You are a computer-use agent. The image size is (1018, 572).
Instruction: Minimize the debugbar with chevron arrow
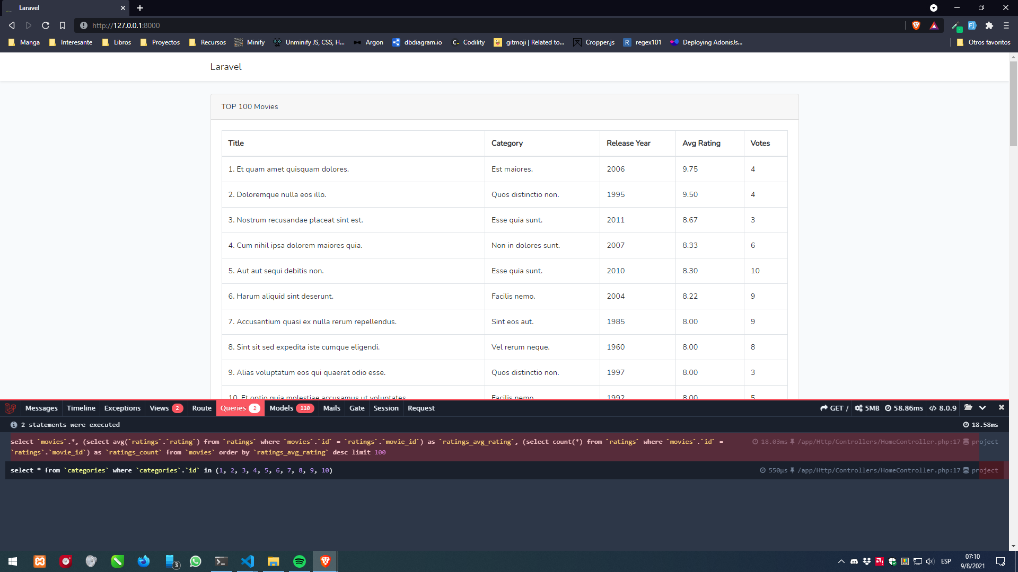pyautogui.click(x=982, y=408)
